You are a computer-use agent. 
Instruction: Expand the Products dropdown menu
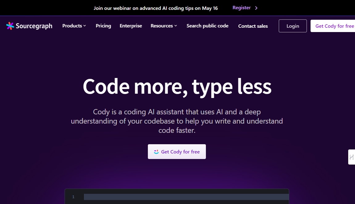pyautogui.click(x=74, y=26)
